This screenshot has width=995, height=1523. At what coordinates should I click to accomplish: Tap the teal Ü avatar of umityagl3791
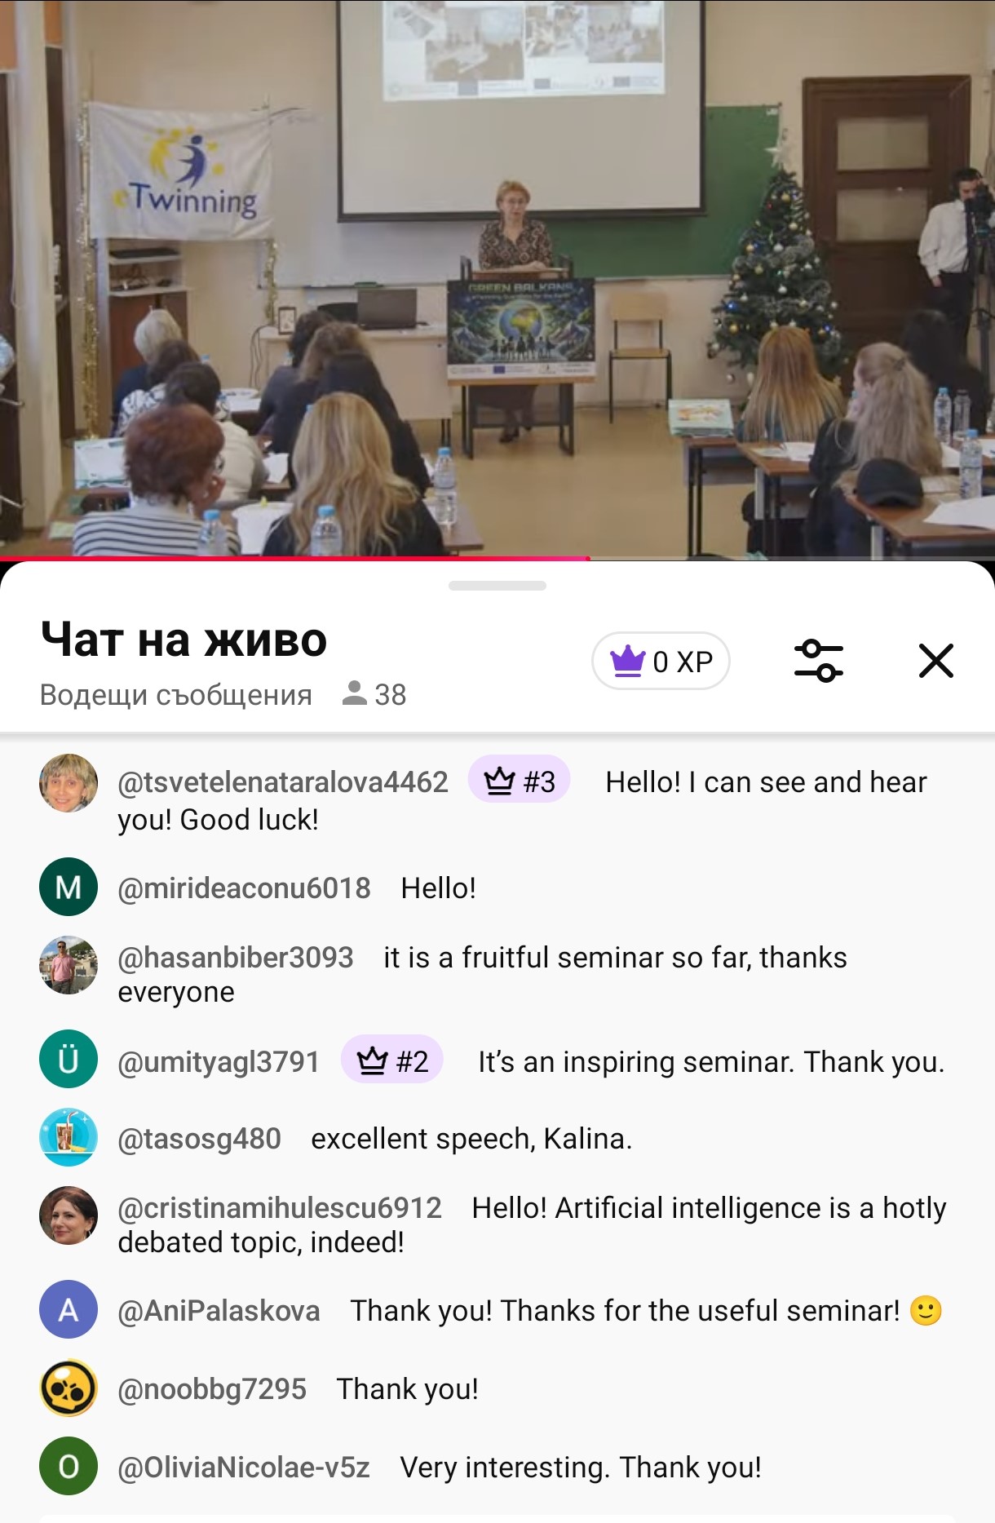point(69,1060)
